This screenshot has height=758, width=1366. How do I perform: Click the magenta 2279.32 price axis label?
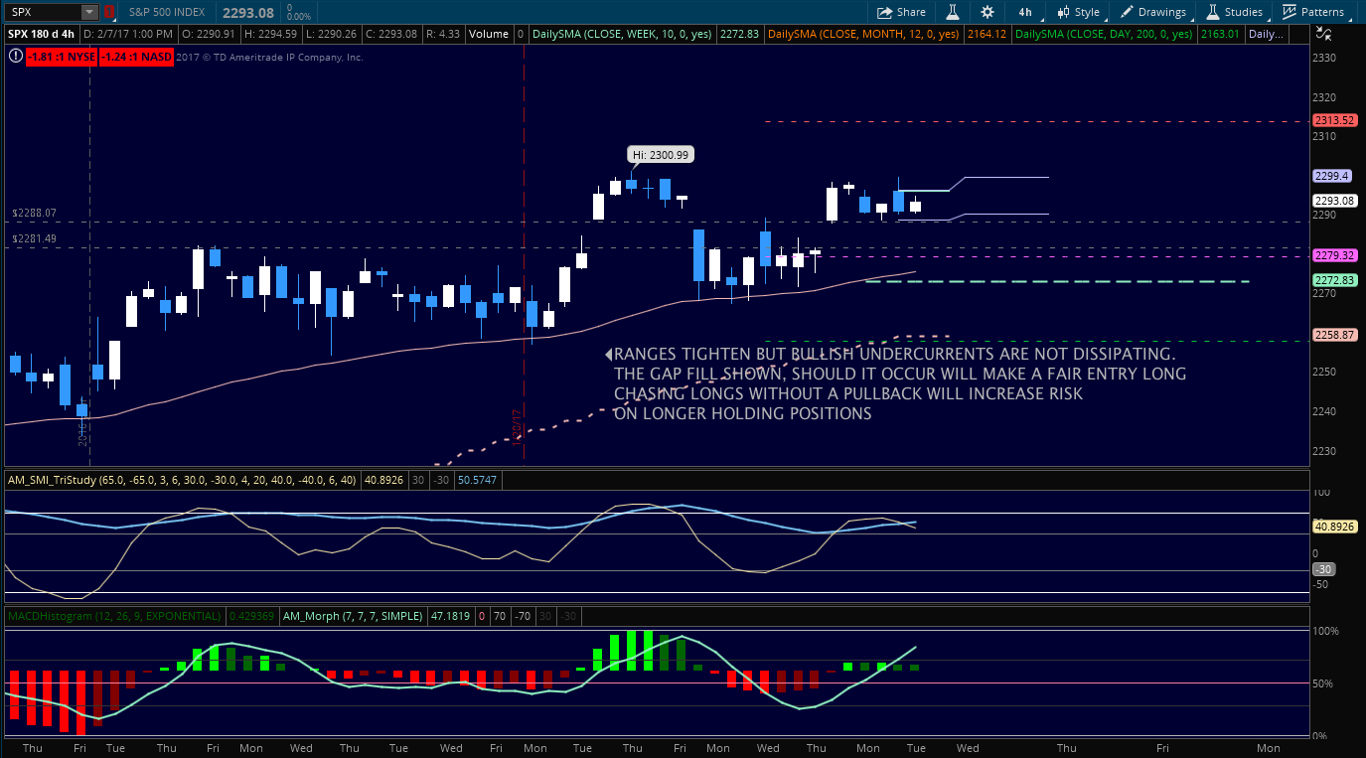pos(1334,255)
